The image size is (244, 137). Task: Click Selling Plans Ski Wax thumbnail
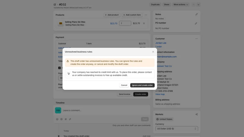click(61, 23)
